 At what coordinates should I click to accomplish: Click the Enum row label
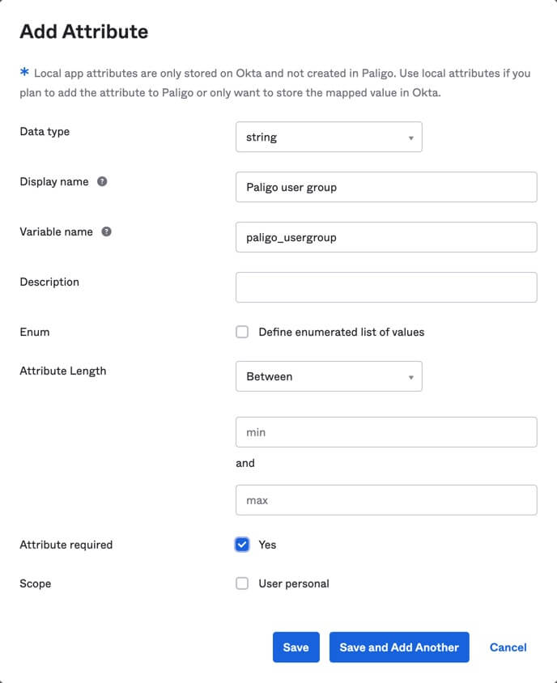34,332
